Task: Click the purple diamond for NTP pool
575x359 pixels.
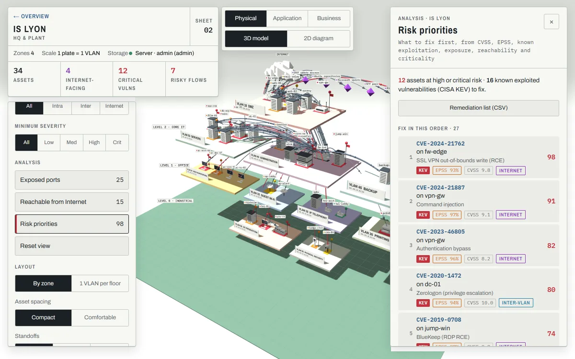Action: 370,91
